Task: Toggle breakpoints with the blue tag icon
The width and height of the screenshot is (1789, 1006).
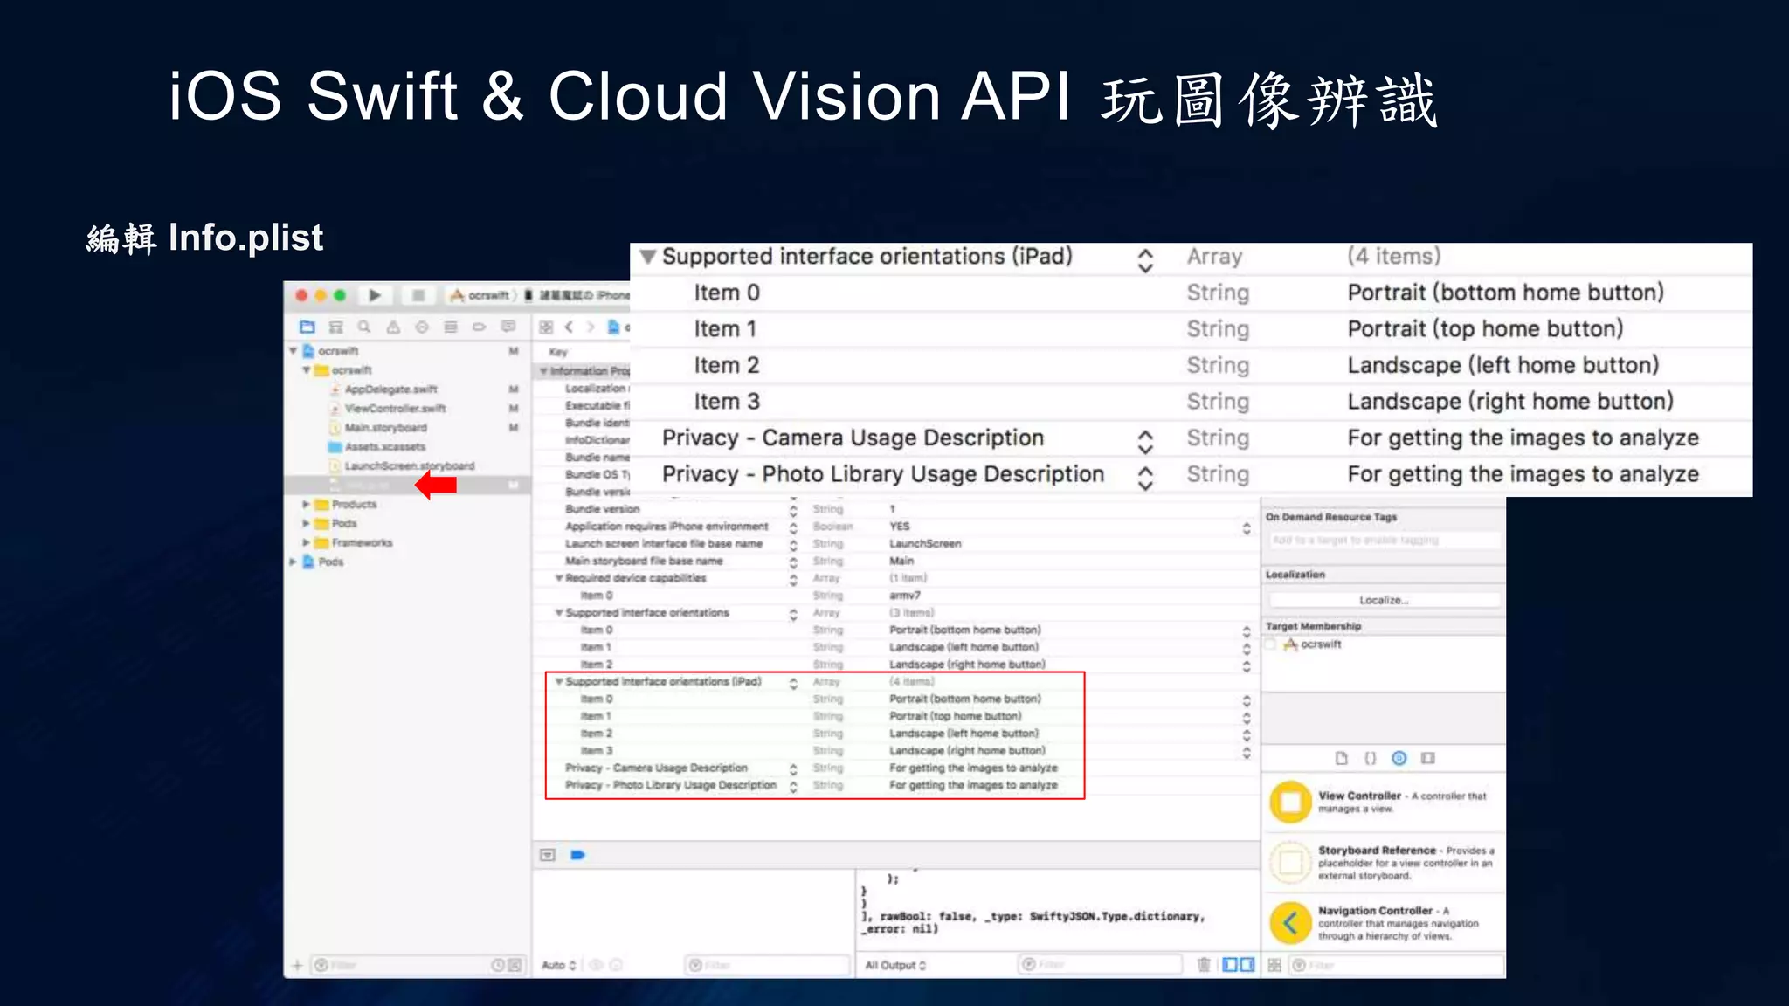Action: (x=577, y=855)
